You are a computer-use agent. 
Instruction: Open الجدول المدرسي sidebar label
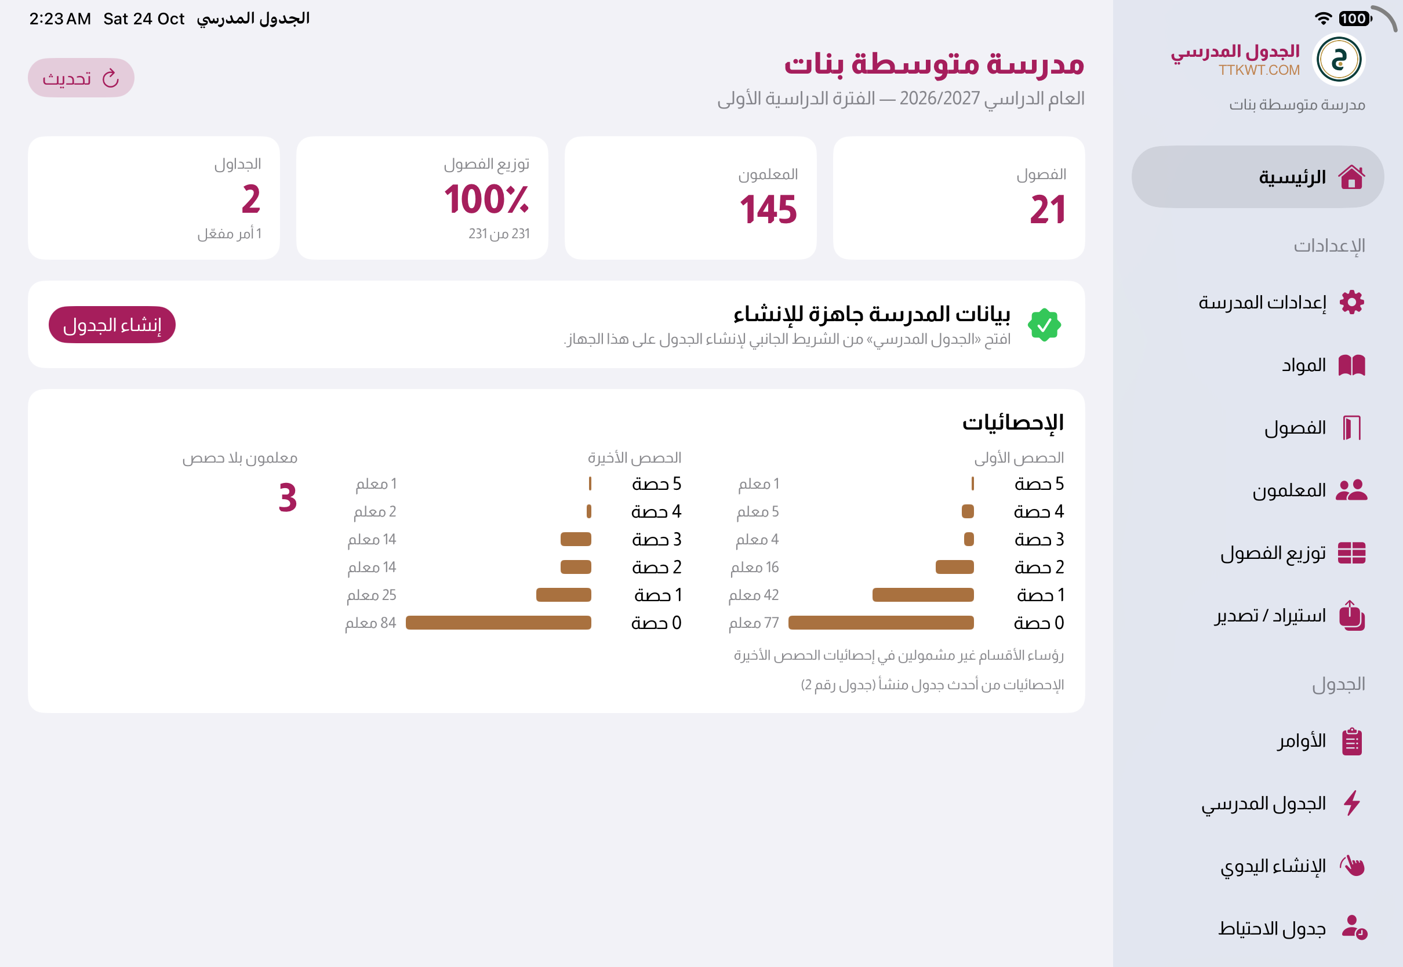pyautogui.click(x=1264, y=804)
